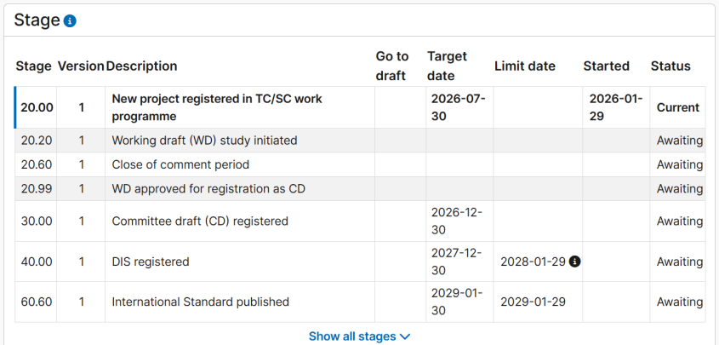Click the Version column header
The image size is (719, 345).
81,66
